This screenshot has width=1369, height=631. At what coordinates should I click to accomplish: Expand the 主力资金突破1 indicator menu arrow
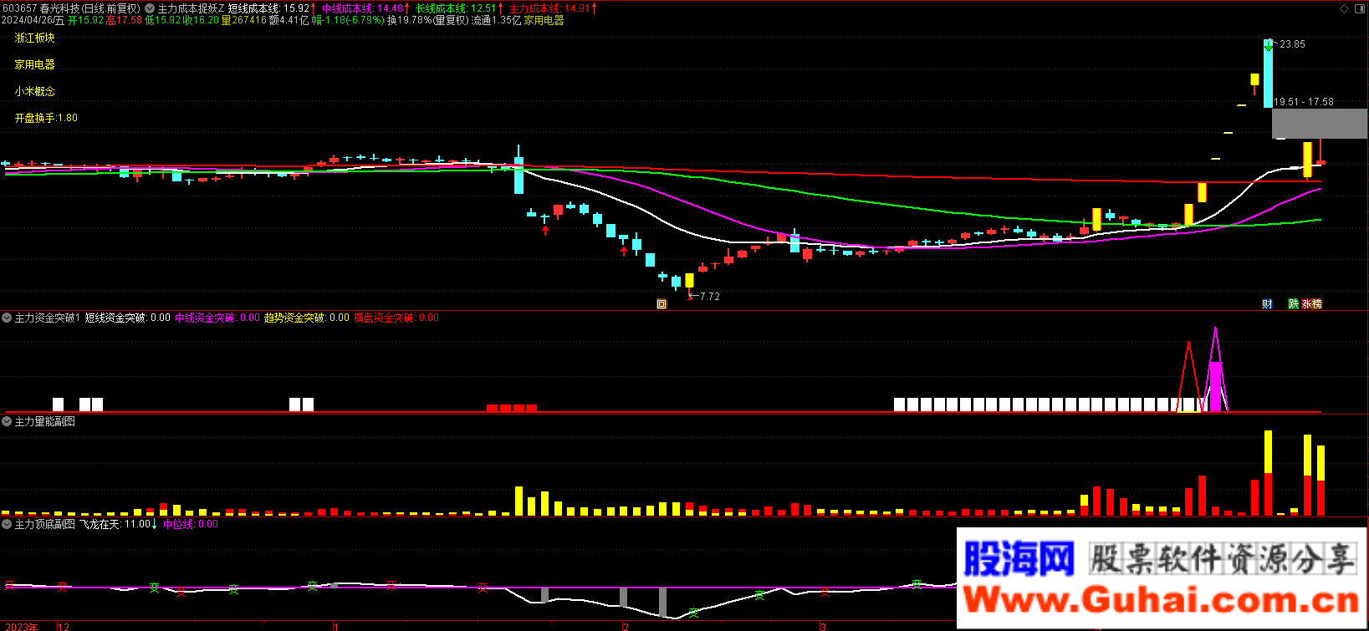pos(7,318)
